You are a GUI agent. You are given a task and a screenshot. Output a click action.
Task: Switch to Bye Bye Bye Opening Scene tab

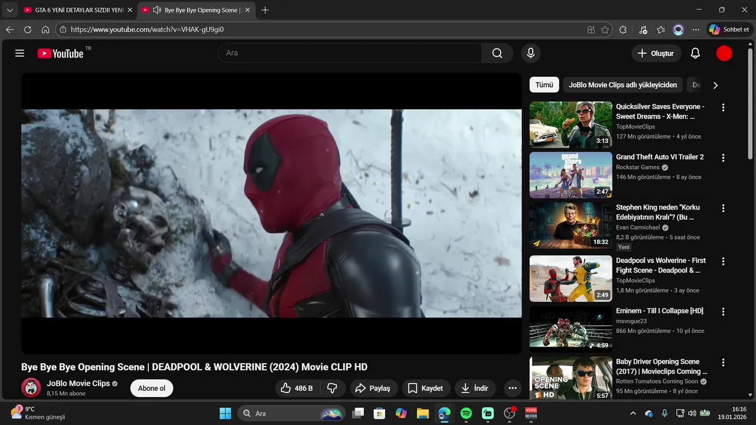[x=197, y=10]
